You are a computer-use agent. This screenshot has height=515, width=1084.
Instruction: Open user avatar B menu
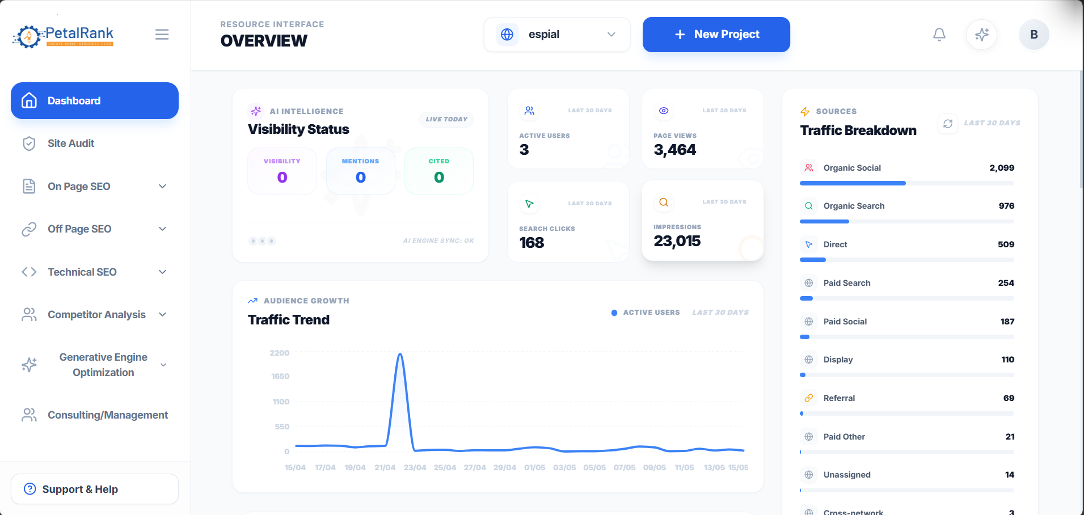[1034, 35]
